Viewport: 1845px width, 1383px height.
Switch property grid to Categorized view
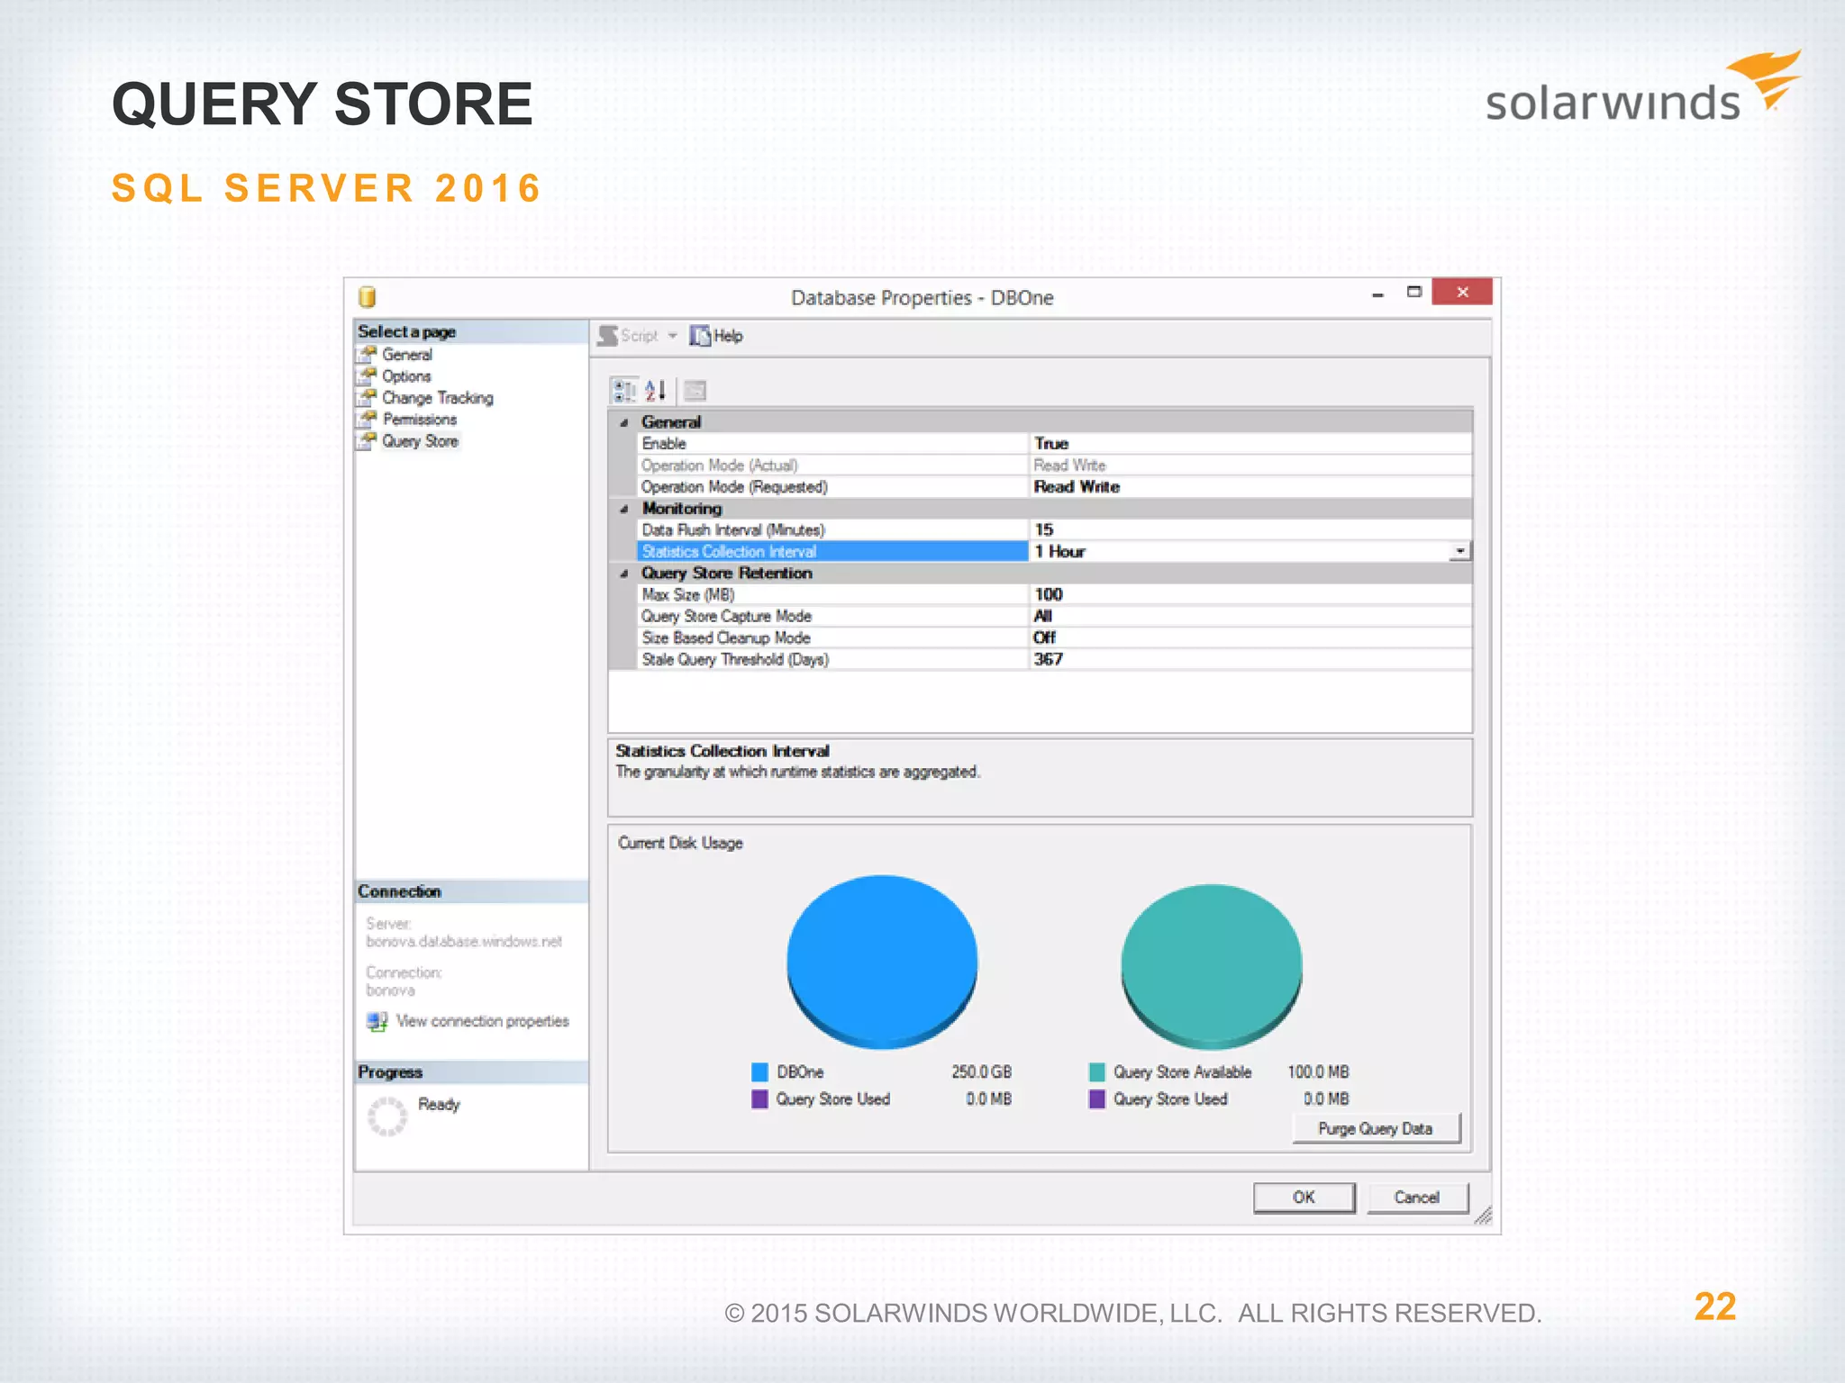tap(623, 390)
